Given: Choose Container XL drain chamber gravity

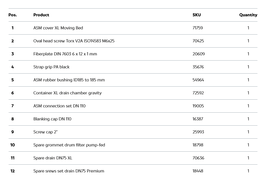Looking at the screenshot, I should click(x=67, y=93).
